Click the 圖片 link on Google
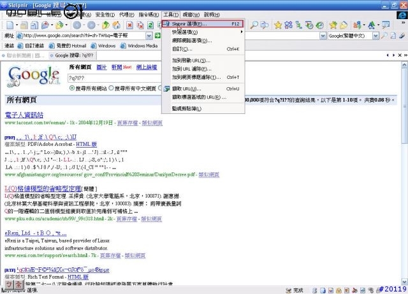408x294 pixels. point(101,67)
